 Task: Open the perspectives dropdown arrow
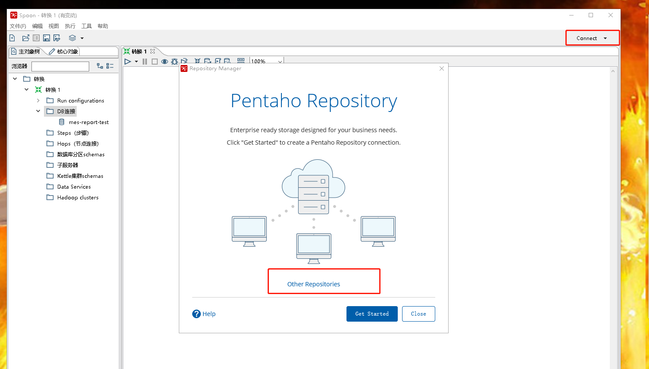click(82, 38)
